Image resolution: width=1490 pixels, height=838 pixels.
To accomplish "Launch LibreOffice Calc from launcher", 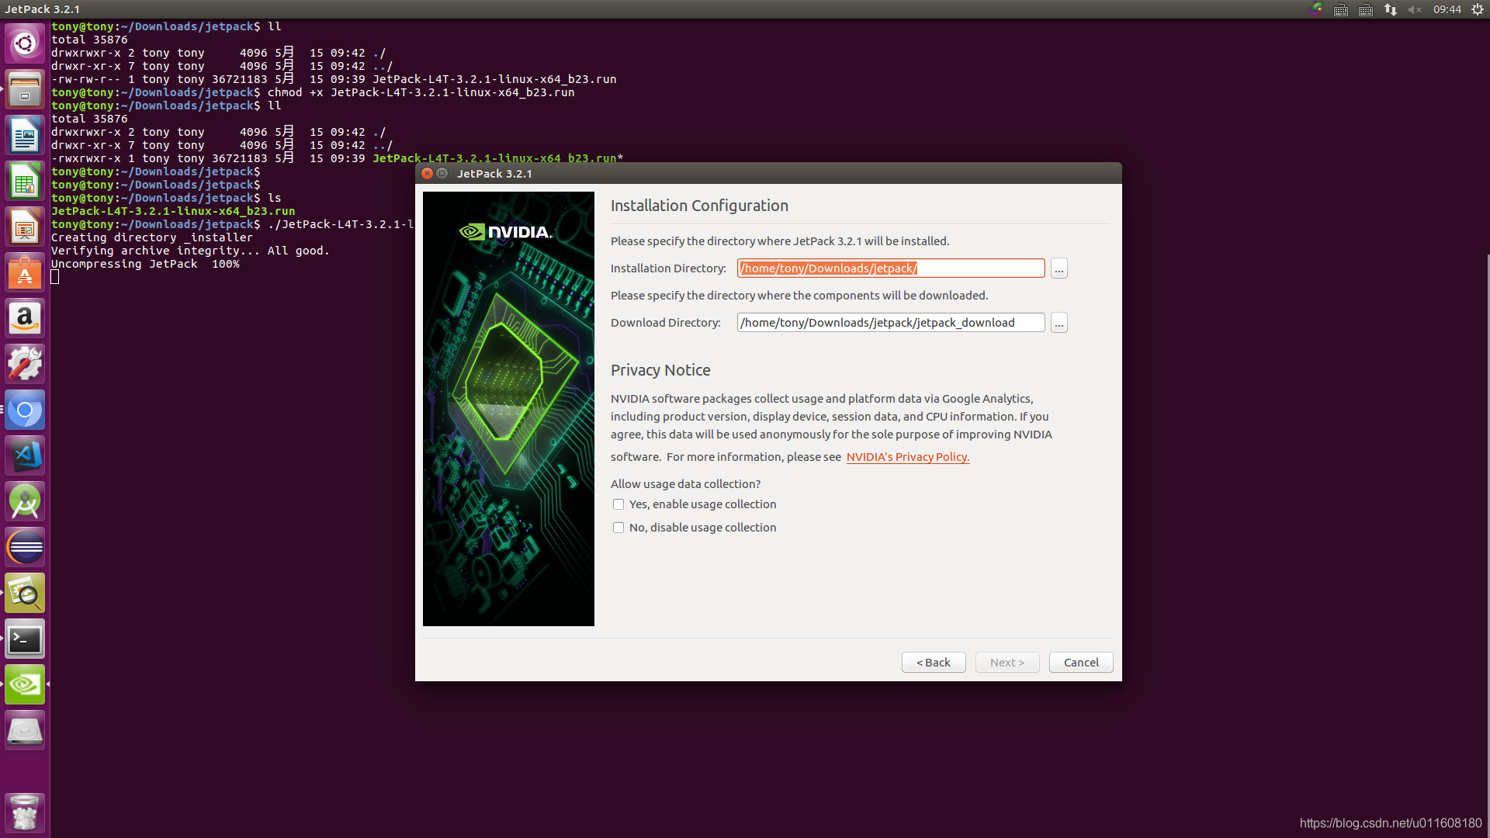I will point(25,182).
